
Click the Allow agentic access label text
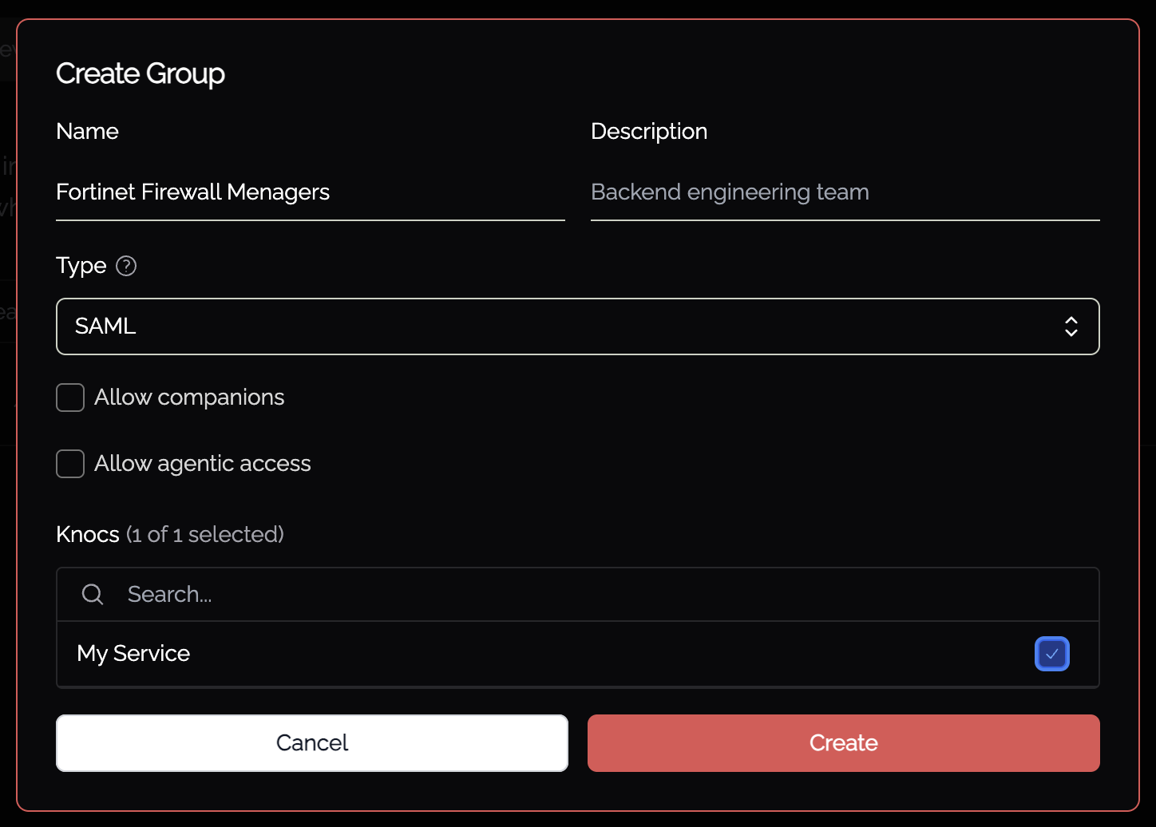click(203, 464)
